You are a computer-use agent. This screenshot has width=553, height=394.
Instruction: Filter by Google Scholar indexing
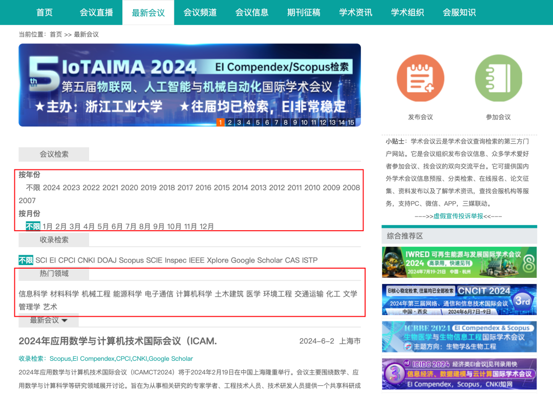click(257, 260)
